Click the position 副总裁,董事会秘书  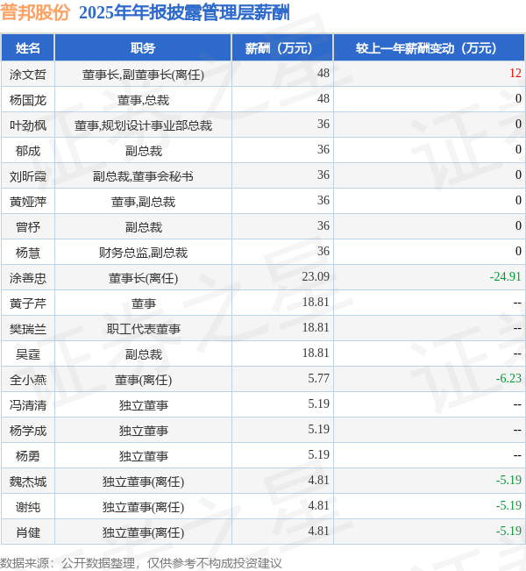[x=143, y=176]
